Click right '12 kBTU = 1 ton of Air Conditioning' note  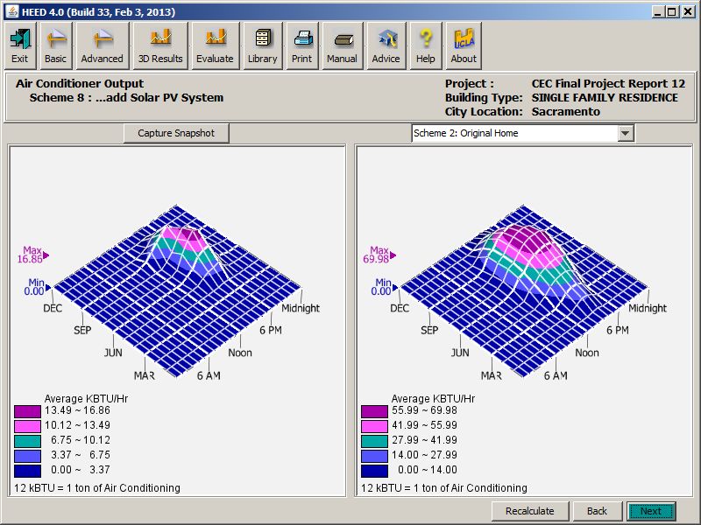444,488
